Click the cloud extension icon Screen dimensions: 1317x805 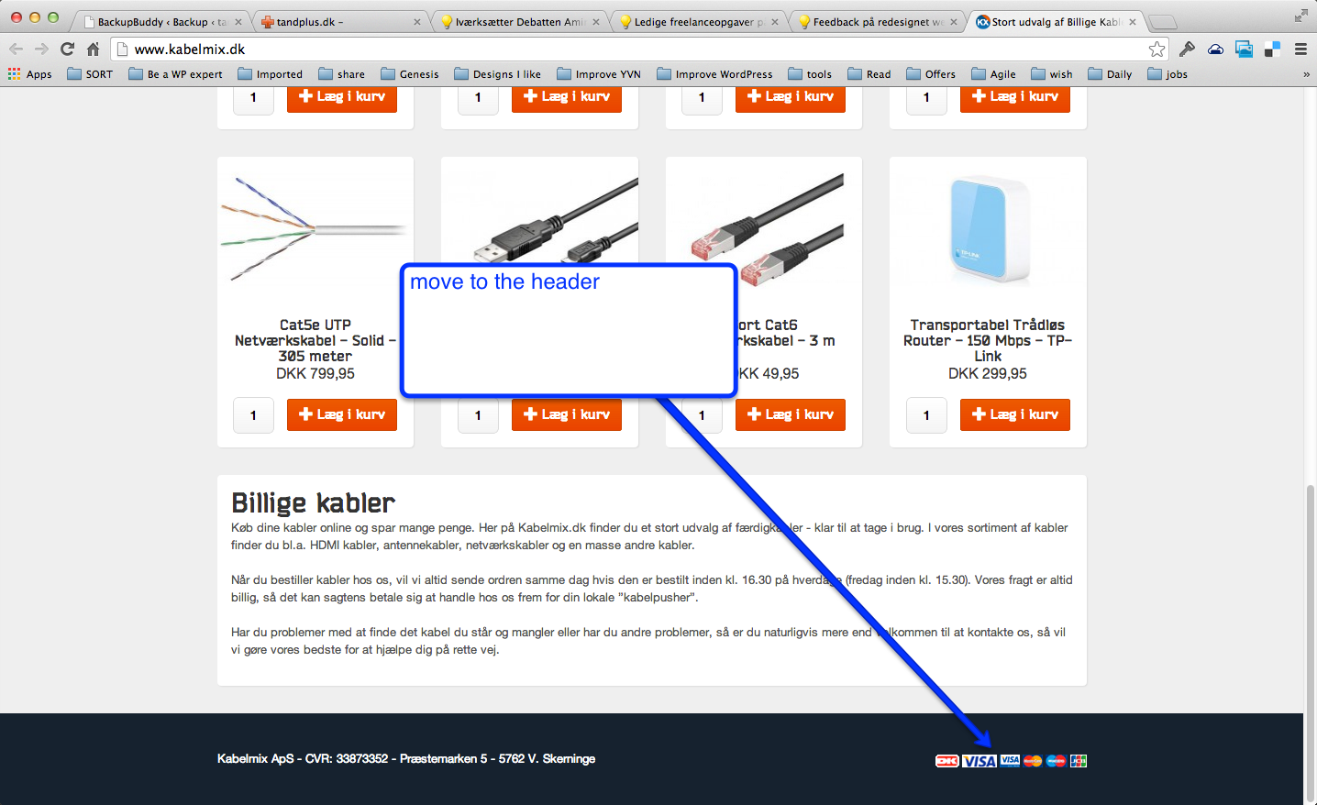1215,50
